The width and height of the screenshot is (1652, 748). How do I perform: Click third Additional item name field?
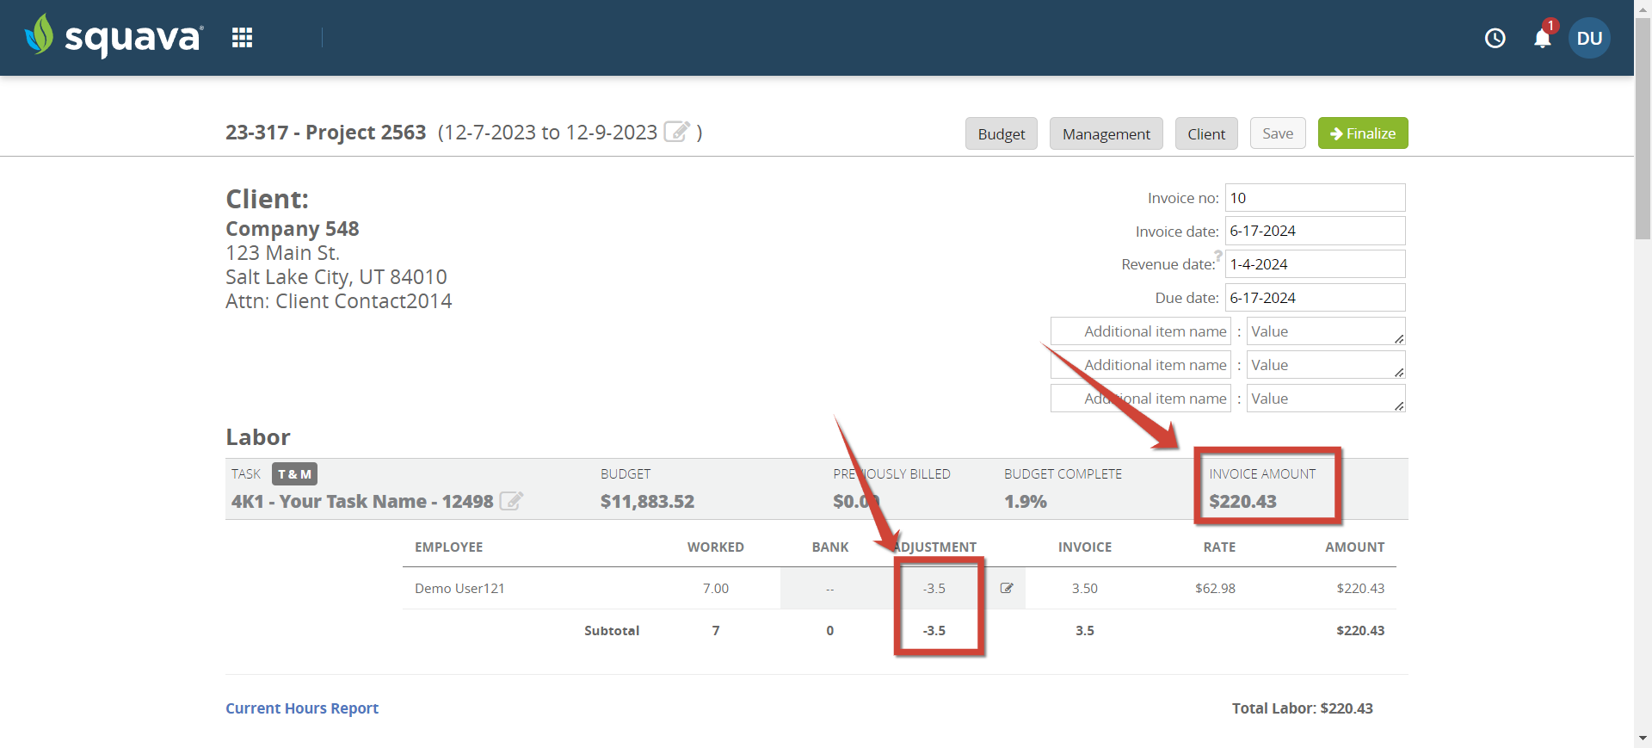coord(1141,399)
